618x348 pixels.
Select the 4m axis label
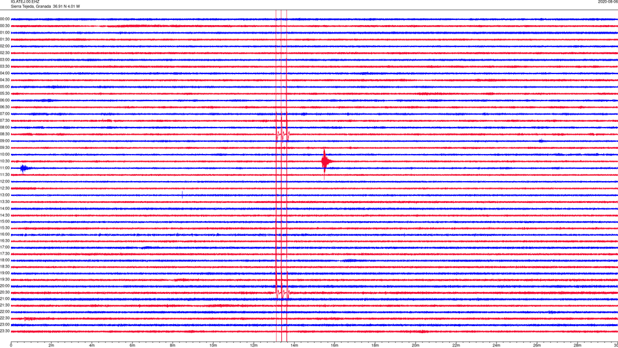[92, 345]
